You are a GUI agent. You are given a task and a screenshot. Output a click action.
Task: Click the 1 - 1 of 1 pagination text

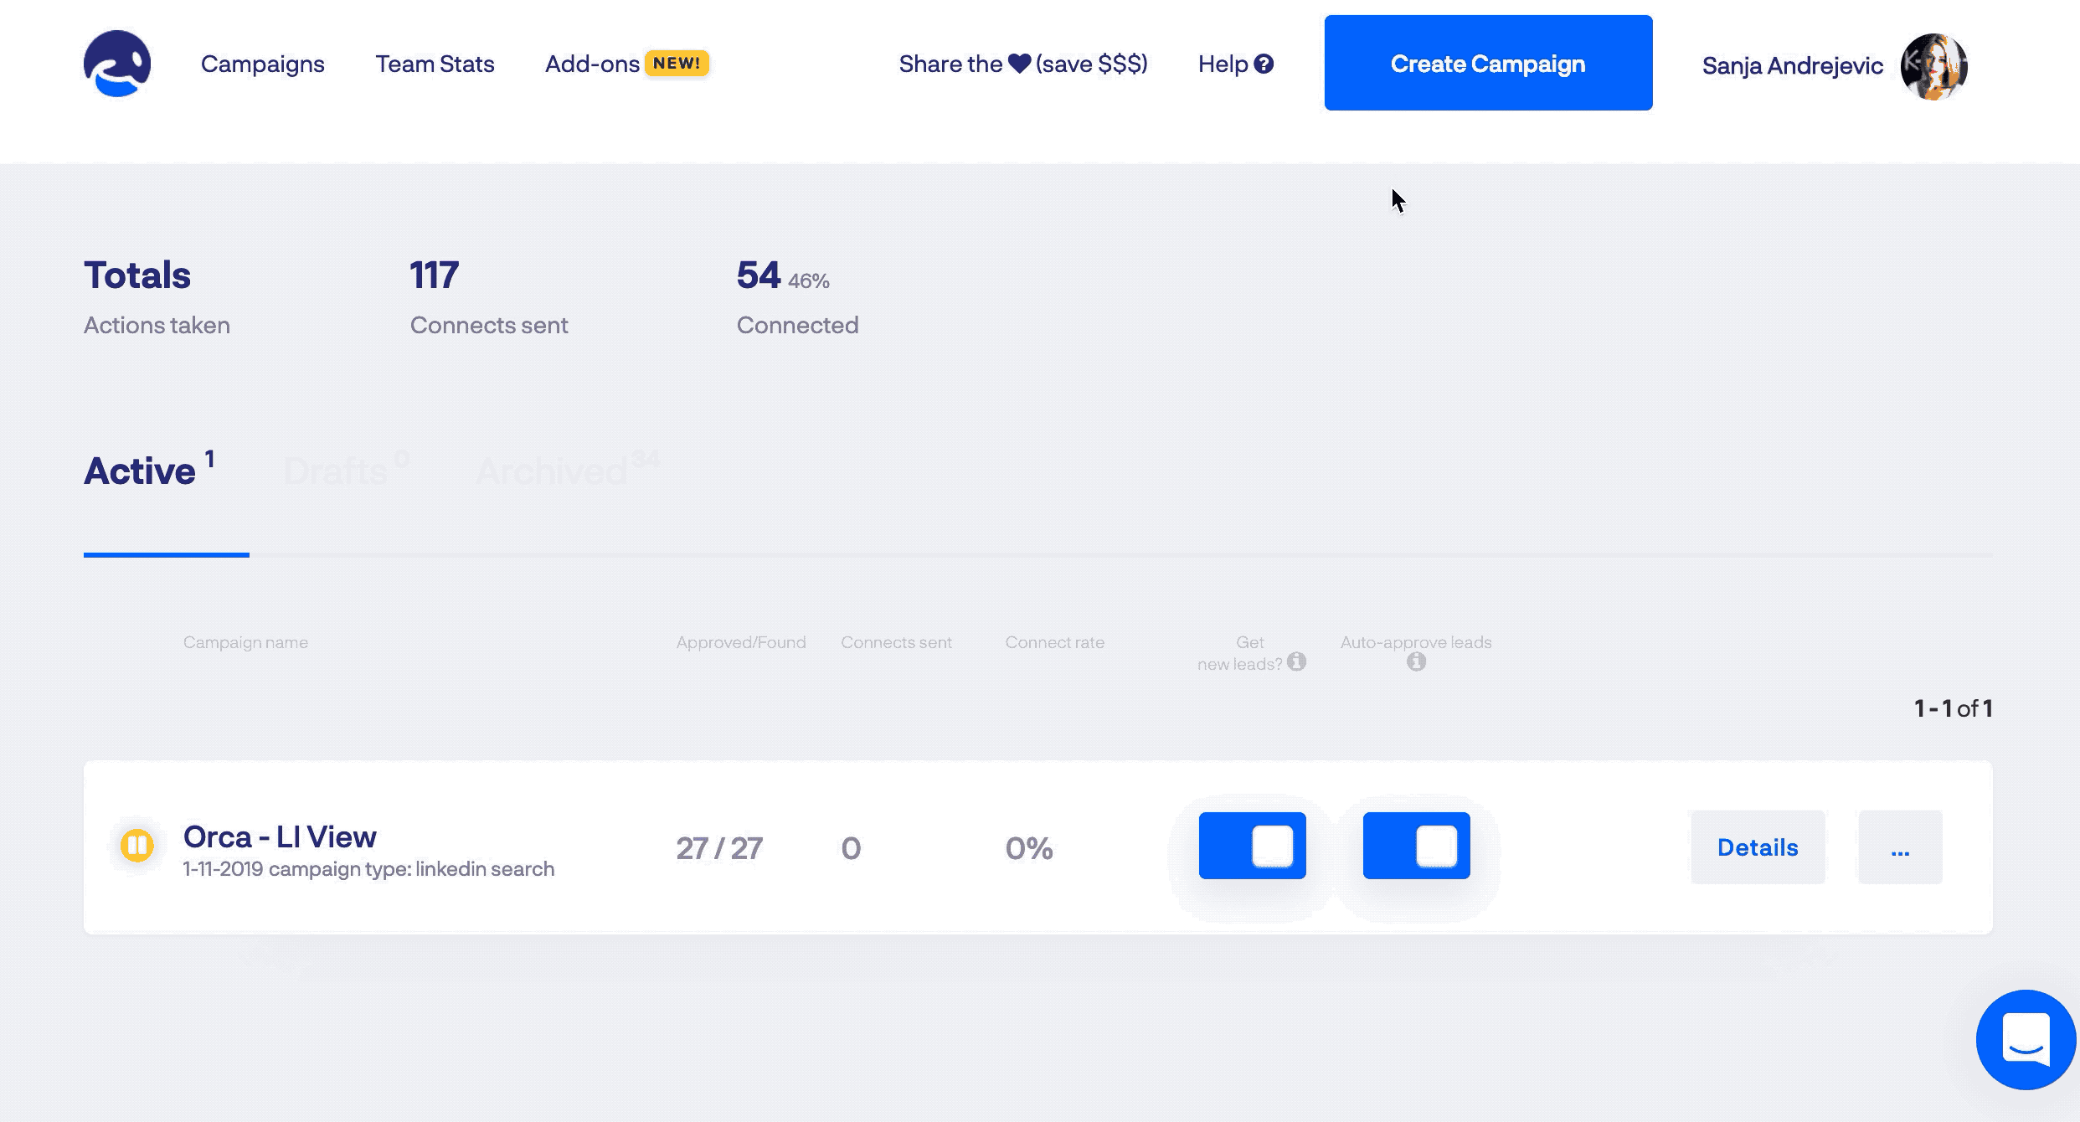(1953, 708)
